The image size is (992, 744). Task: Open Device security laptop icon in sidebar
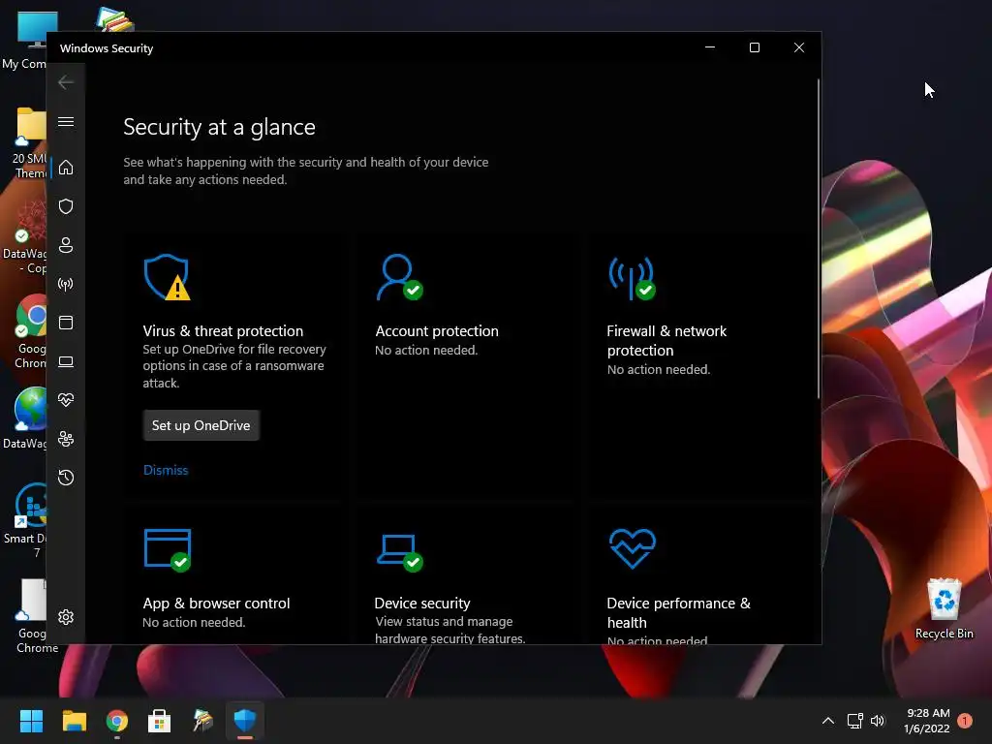(x=66, y=362)
